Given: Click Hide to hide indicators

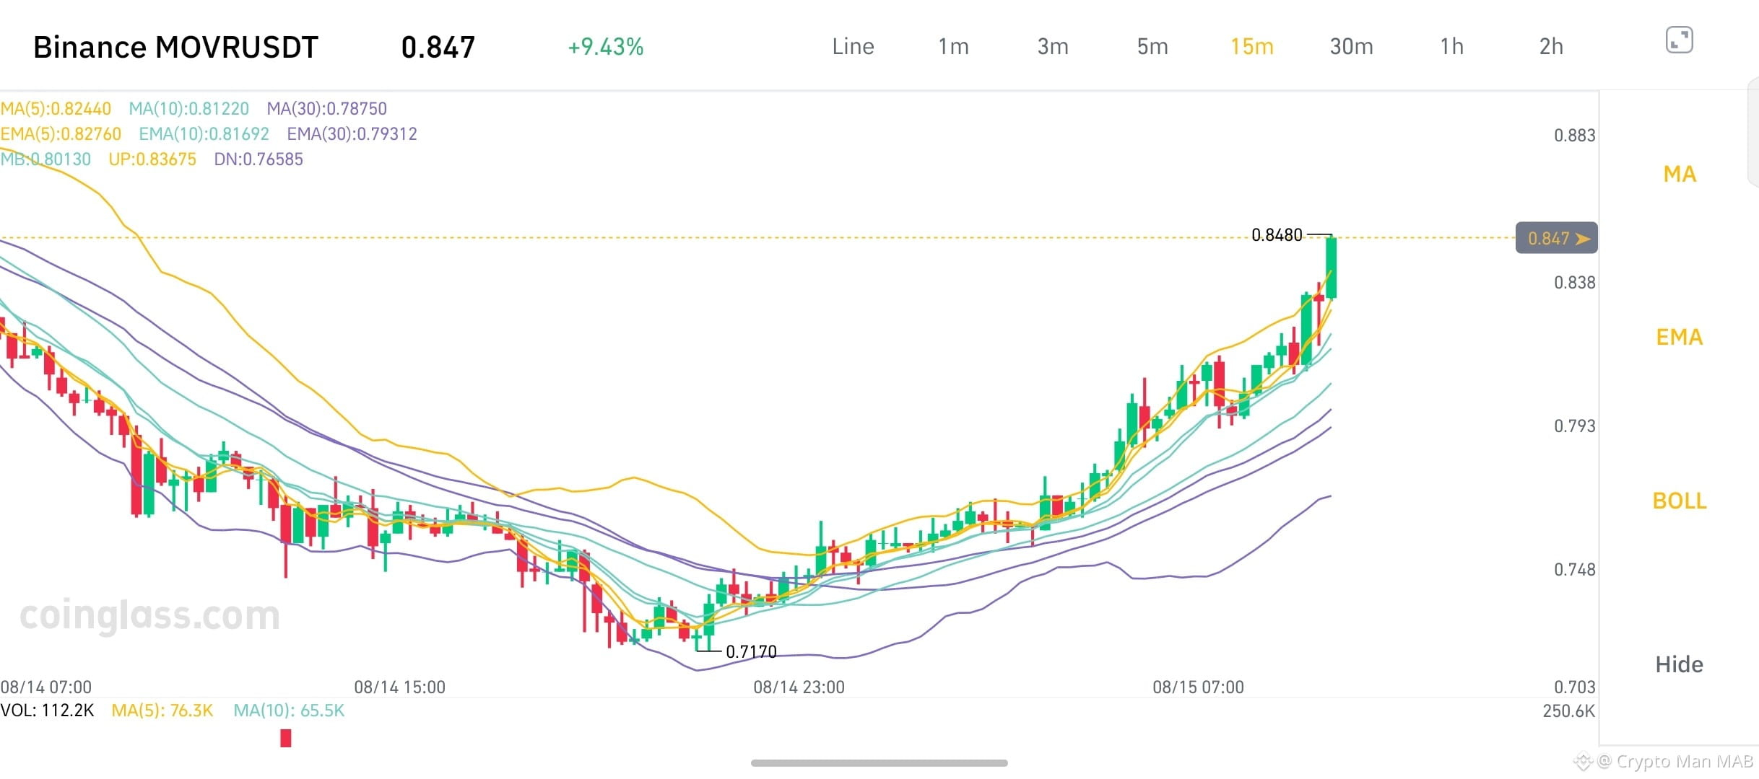Looking at the screenshot, I should (x=1680, y=664).
